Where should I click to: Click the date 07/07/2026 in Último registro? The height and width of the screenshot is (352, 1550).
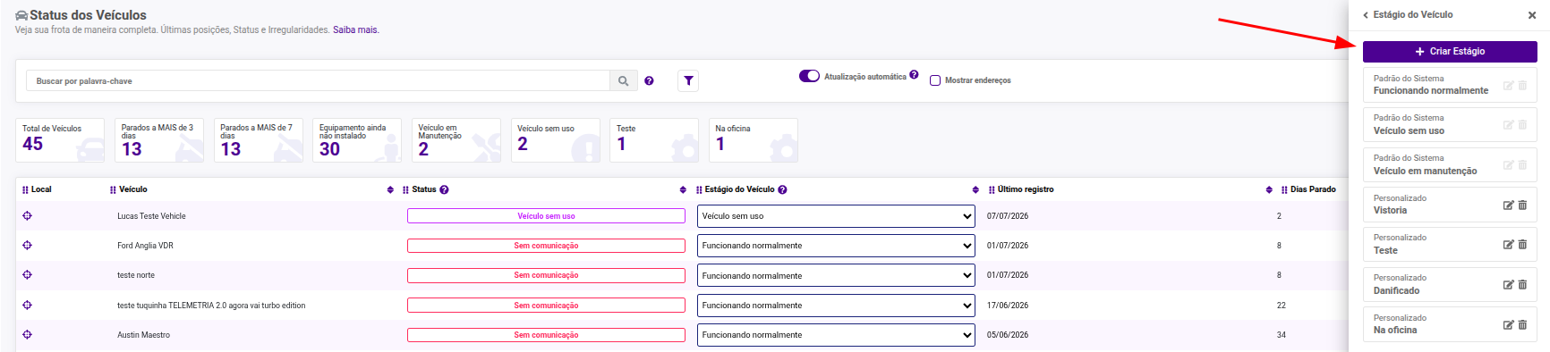coord(1008,216)
